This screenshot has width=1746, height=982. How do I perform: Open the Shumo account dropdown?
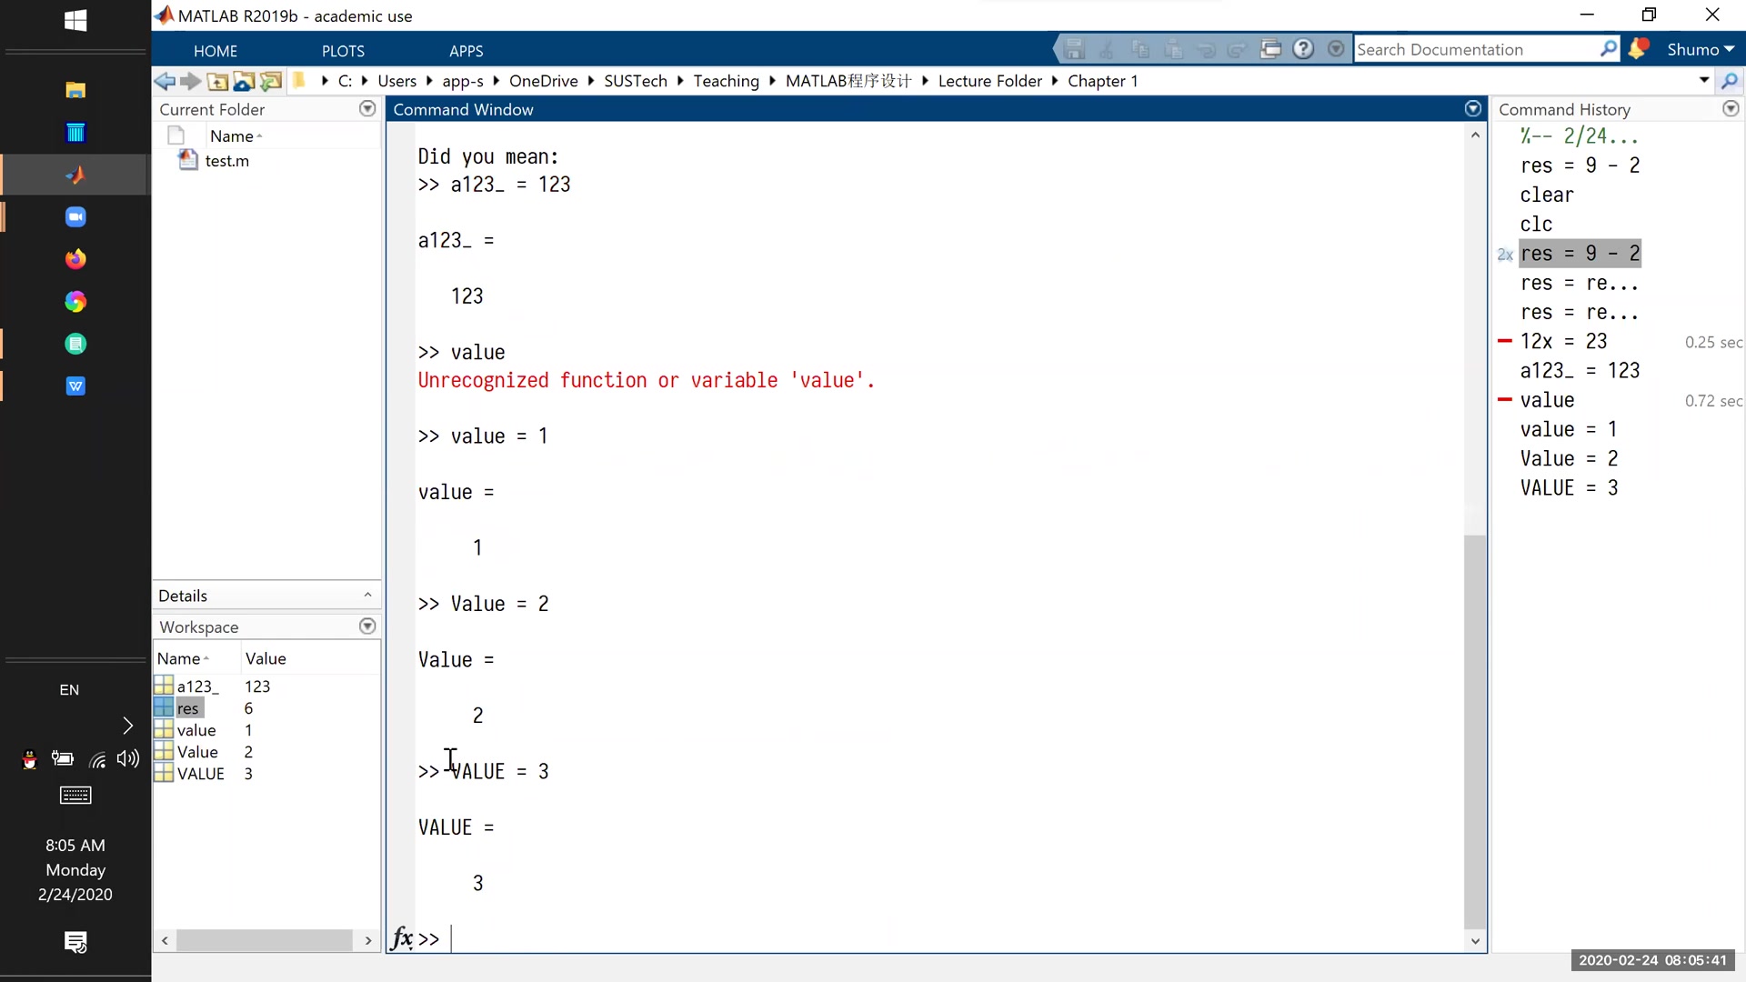[1701, 50]
